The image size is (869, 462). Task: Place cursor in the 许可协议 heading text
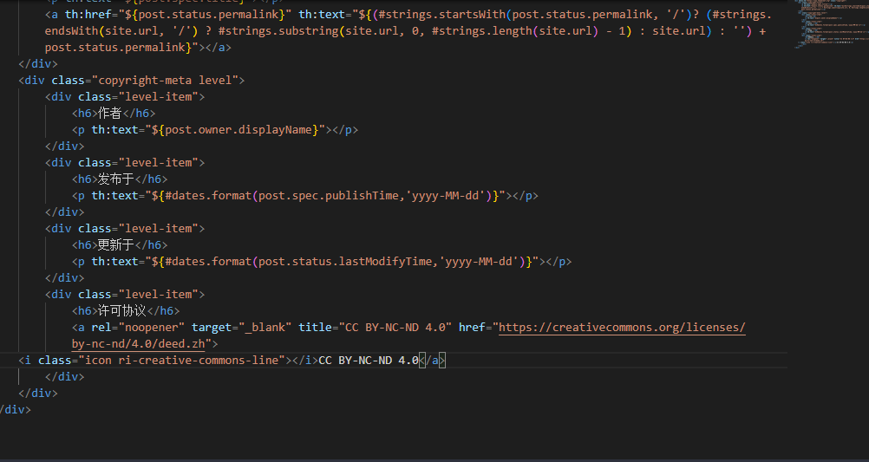tap(123, 311)
